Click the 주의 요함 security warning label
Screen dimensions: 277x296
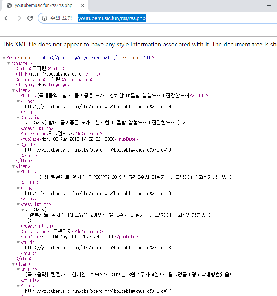[x=61, y=18]
